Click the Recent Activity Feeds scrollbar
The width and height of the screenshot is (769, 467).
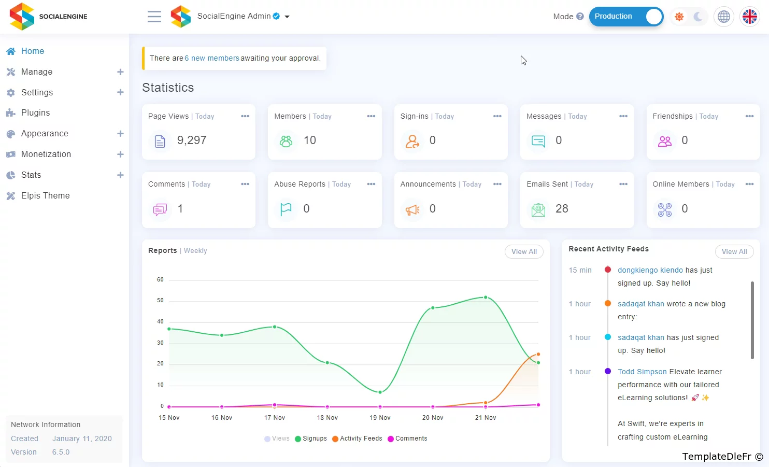tap(752, 320)
